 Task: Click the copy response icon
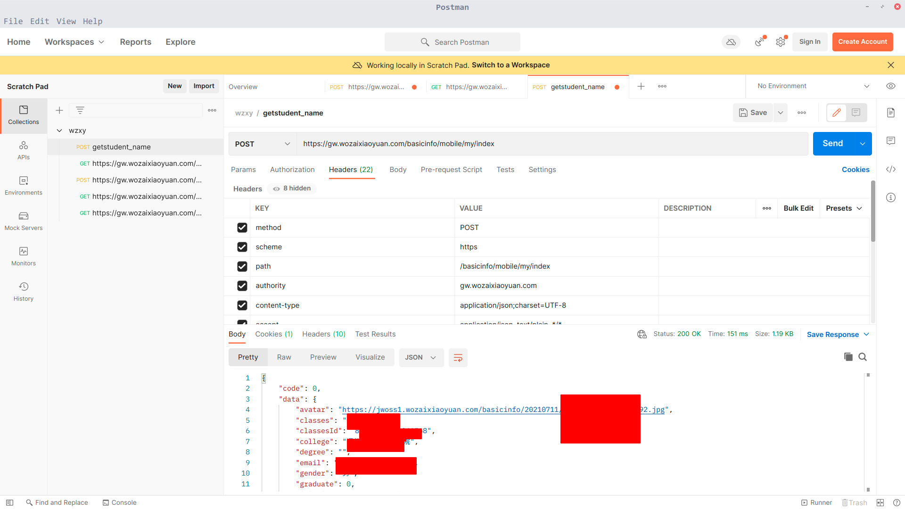848,357
